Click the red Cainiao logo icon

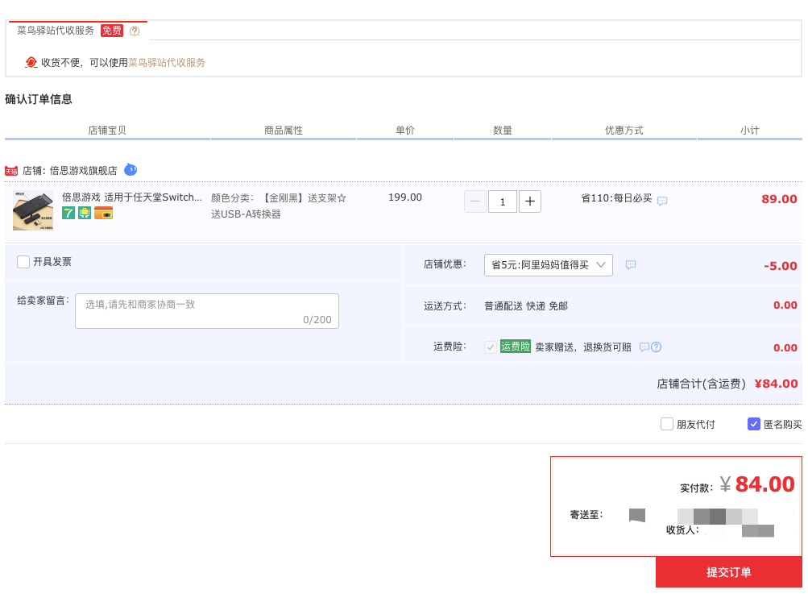[31, 62]
